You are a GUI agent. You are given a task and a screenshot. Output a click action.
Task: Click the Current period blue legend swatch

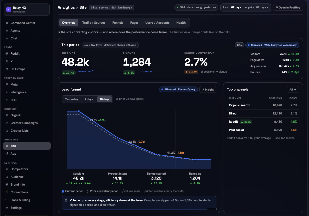(63, 191)
